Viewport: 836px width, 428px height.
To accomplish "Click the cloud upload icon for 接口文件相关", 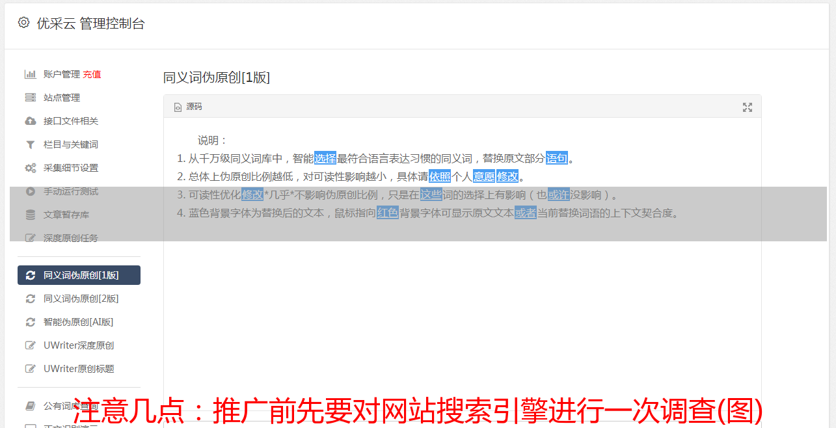I will [x=30, y=121].
